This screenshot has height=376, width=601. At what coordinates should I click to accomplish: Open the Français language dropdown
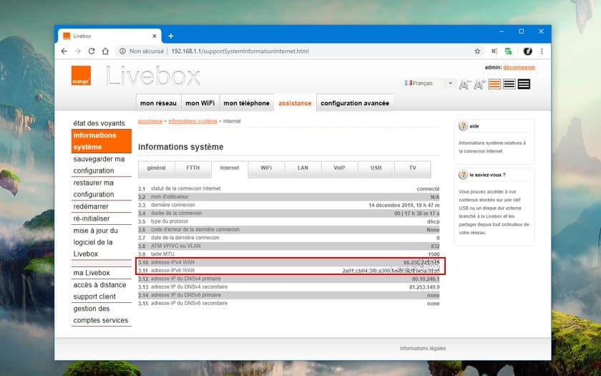[428, 83]
